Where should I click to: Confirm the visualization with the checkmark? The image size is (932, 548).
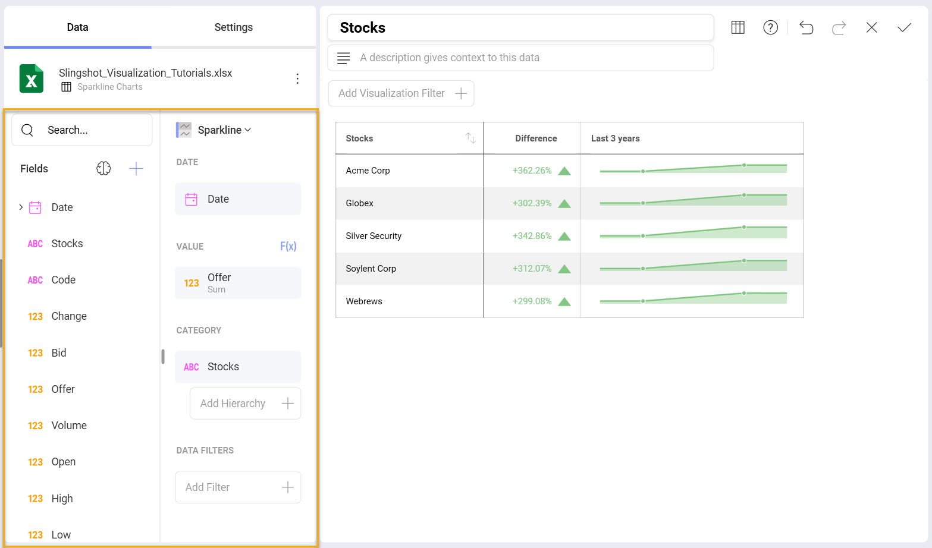click(x=904, y=27)
